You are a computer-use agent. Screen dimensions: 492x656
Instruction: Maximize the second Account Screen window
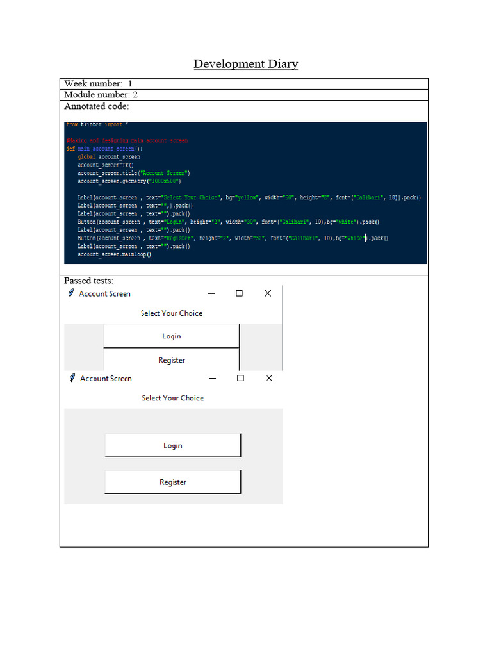241,378
